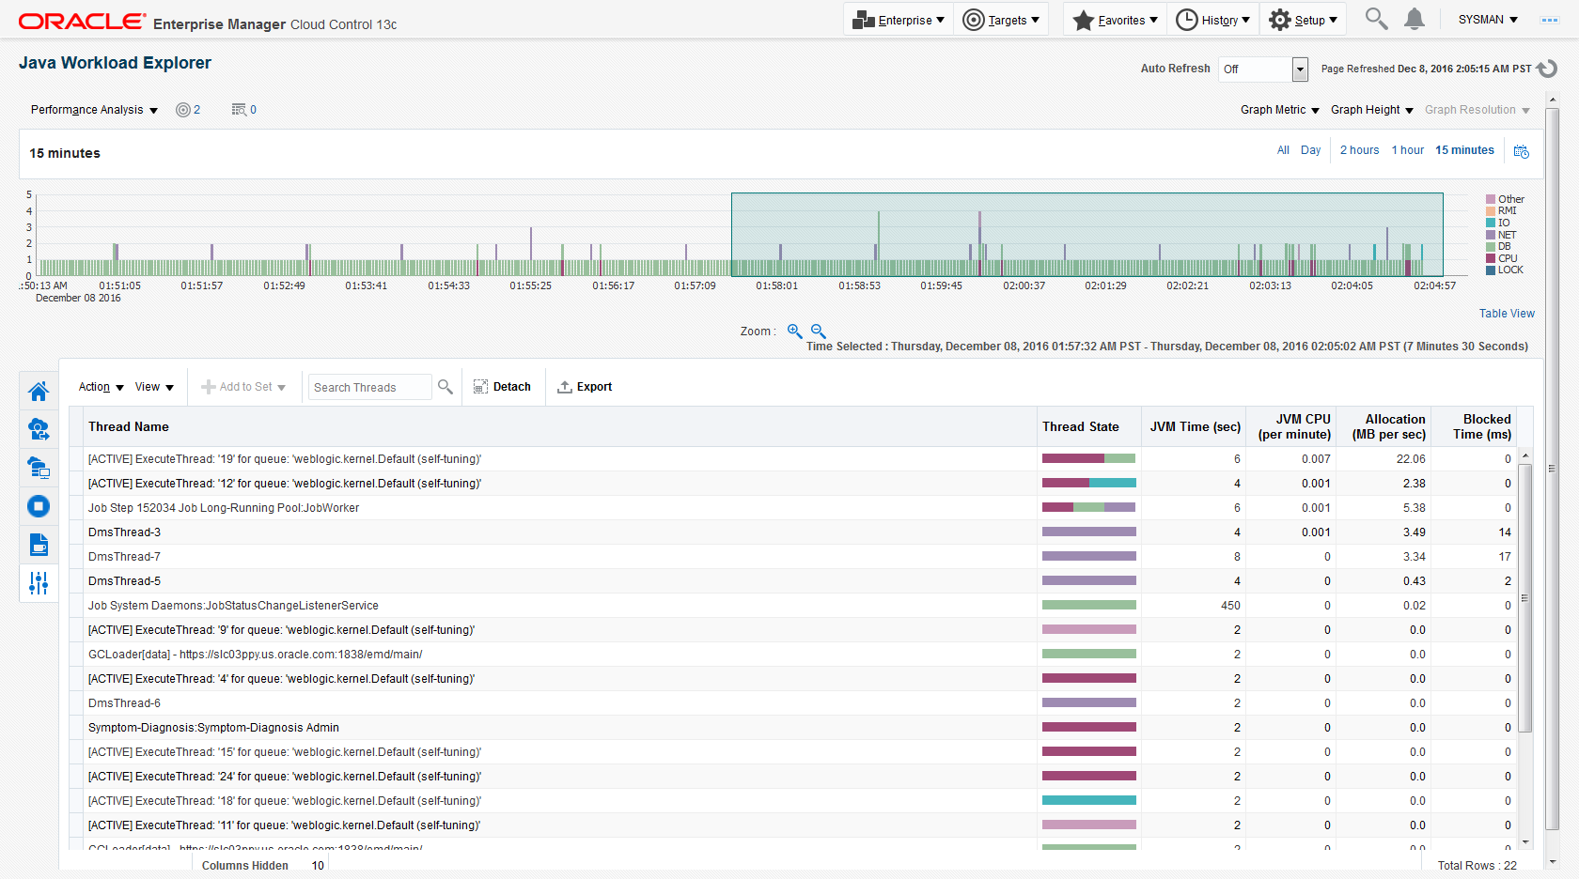Click the search threads magnifier icon
Image resolution: width=1579 pixels, height=879 pixels.
[446, 387]
